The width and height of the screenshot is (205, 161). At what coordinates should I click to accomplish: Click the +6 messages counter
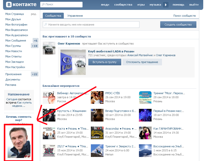click(35, 41)
